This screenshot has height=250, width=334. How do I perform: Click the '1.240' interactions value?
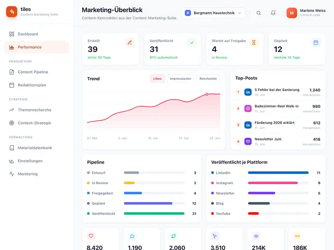tap(315, 90)
